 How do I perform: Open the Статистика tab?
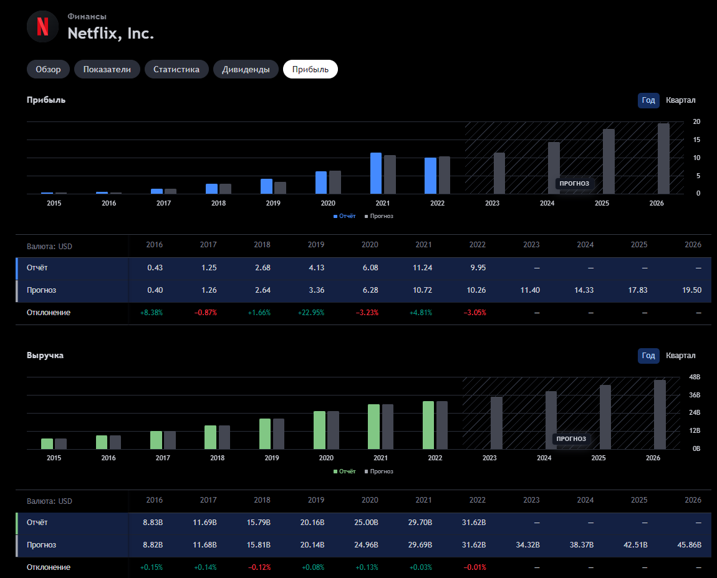176,70
